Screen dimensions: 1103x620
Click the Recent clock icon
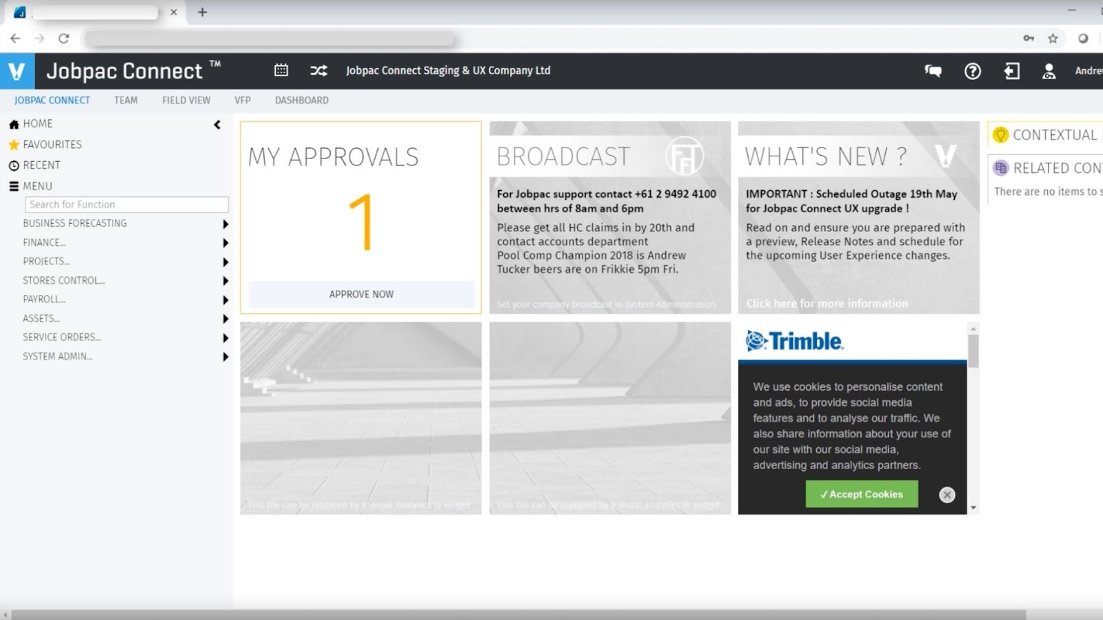click(14, 165)
